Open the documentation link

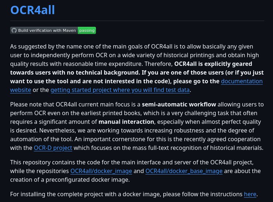click(x=241, y=81)
